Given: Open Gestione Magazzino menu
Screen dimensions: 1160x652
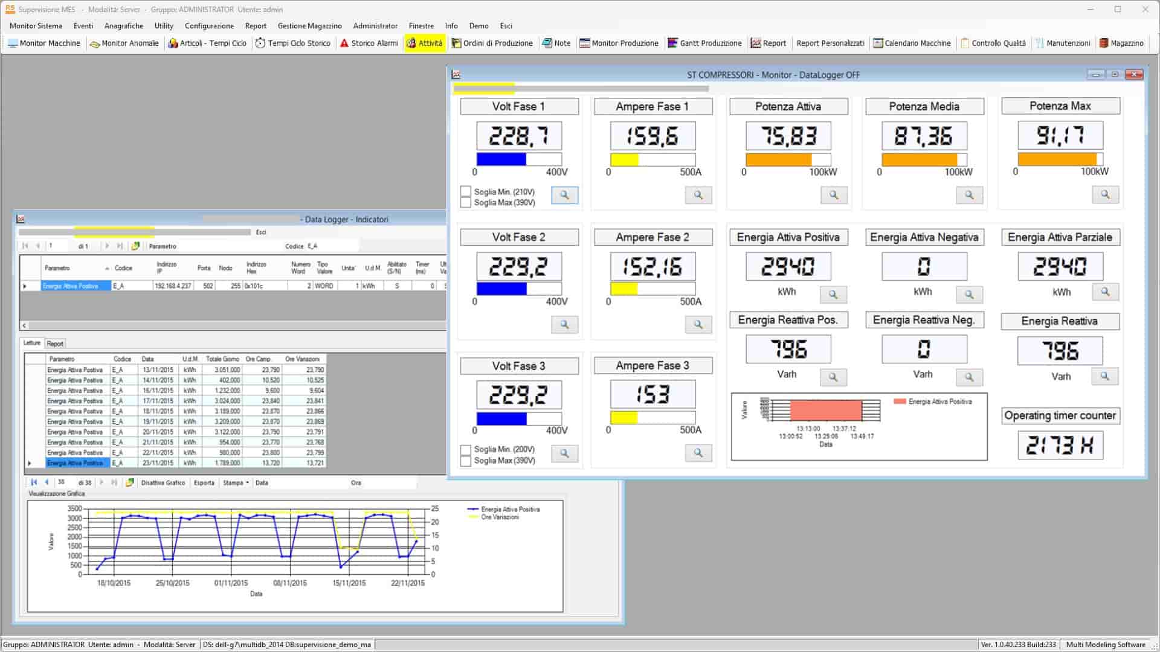Looking at the screenshot, I should click(x=309, y=26).
